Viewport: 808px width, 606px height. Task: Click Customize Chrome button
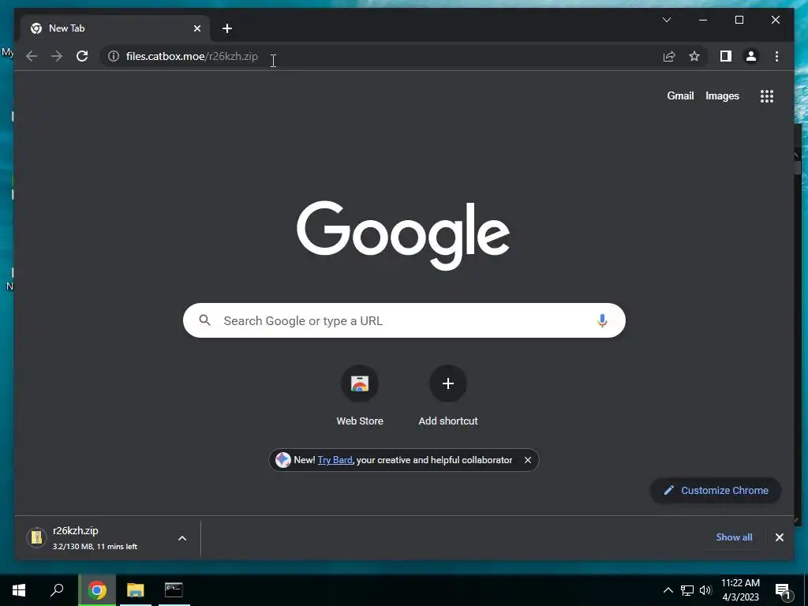click(716, 491)
